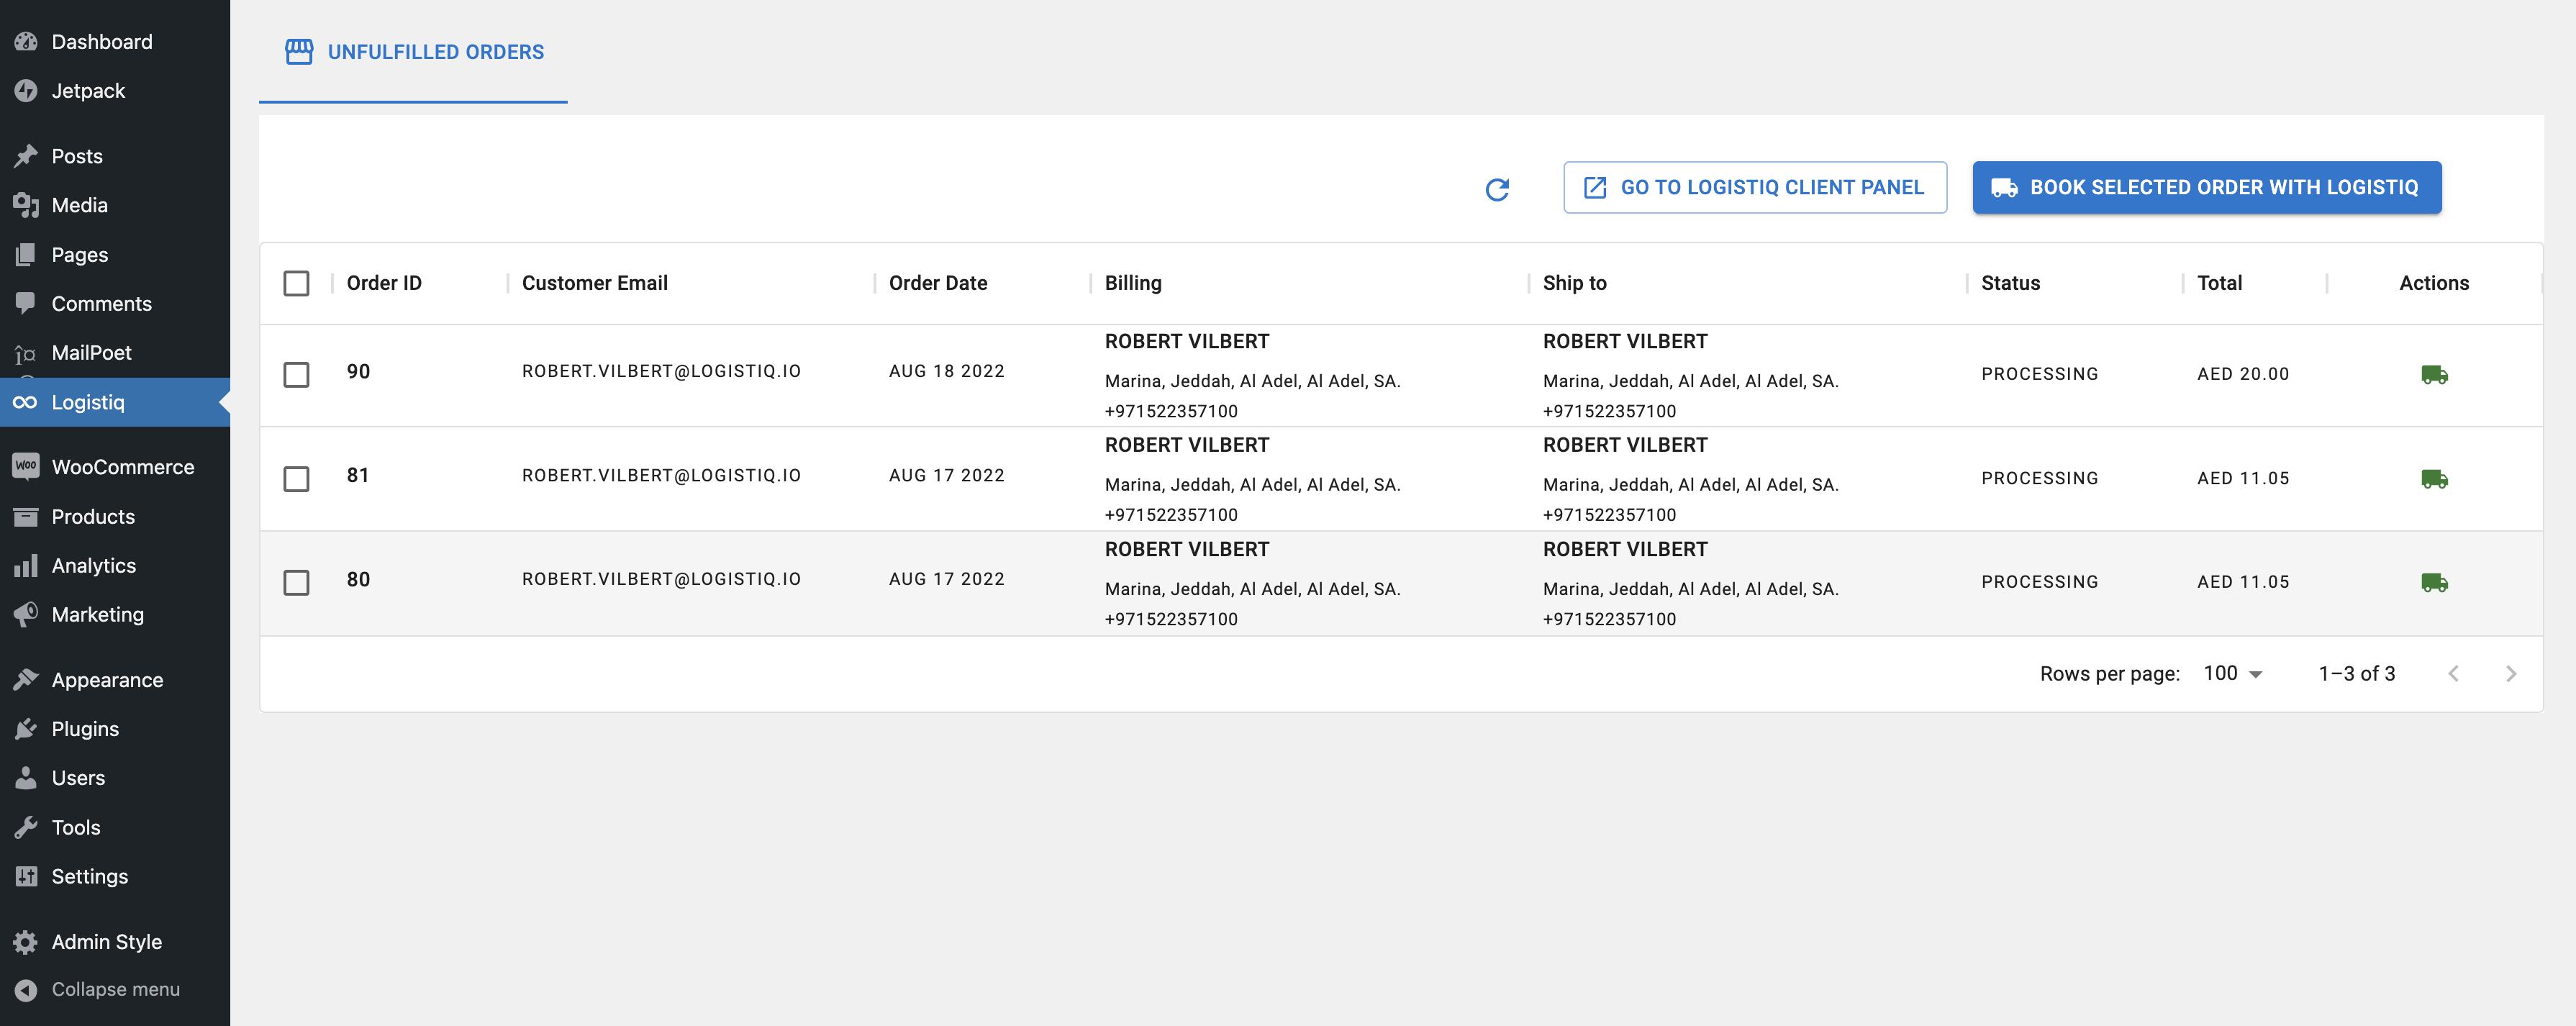2576x1026 pixels.
Task: Check the checkbox for order 80
Action: pyautogui.click(x=296, y=583)
